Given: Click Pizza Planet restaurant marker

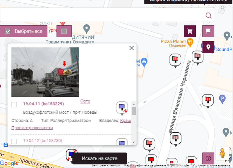Looking at the screenshot, I should 190,42.
